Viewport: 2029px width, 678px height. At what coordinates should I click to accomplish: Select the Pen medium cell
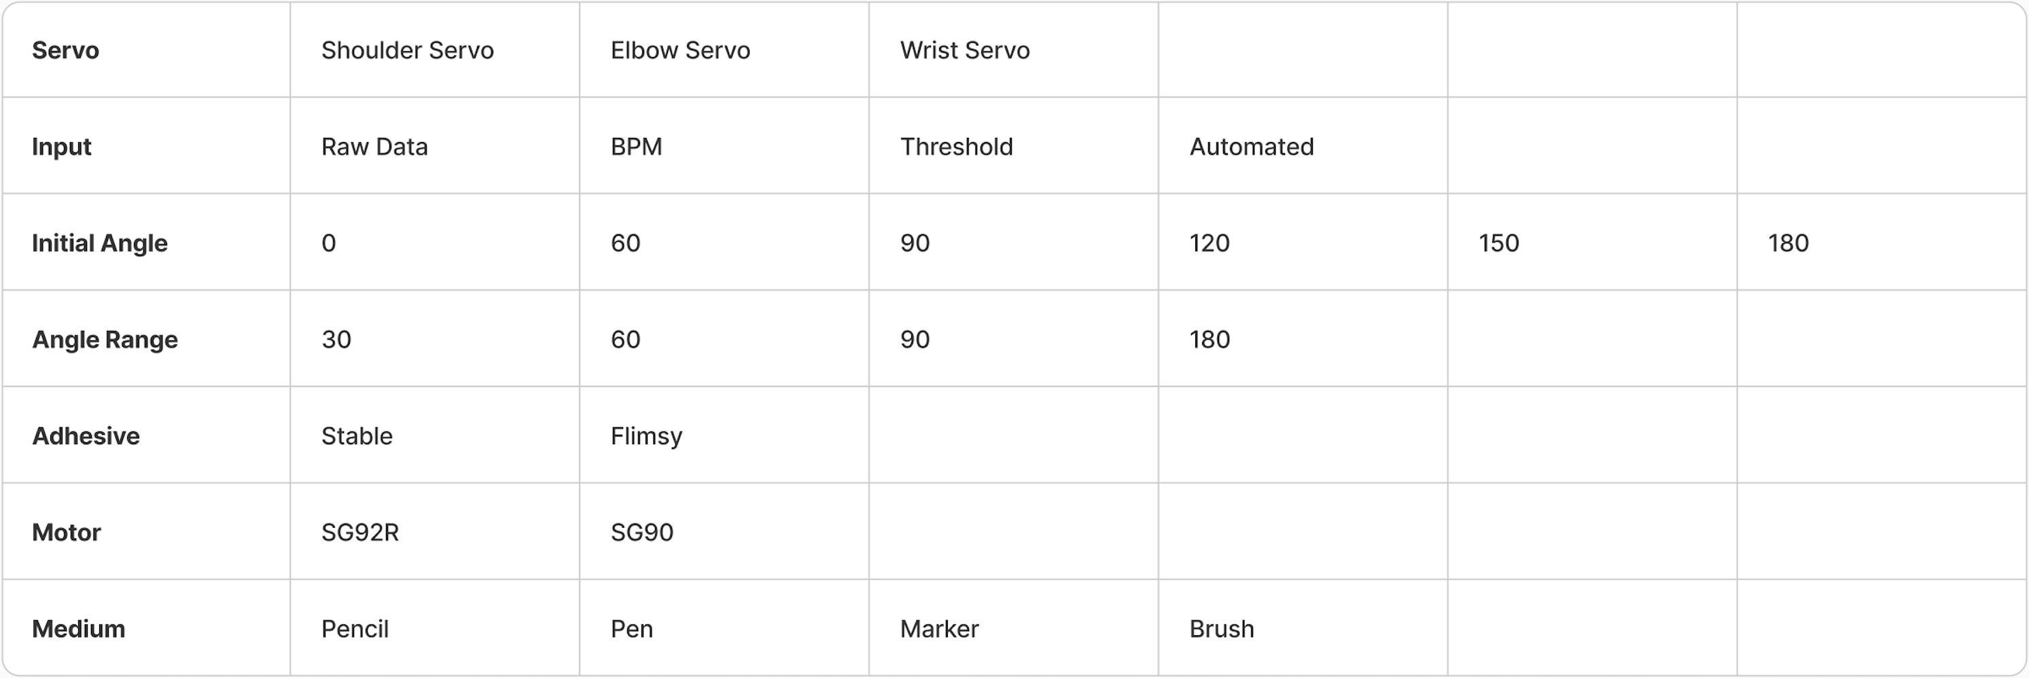pos(631,628)
